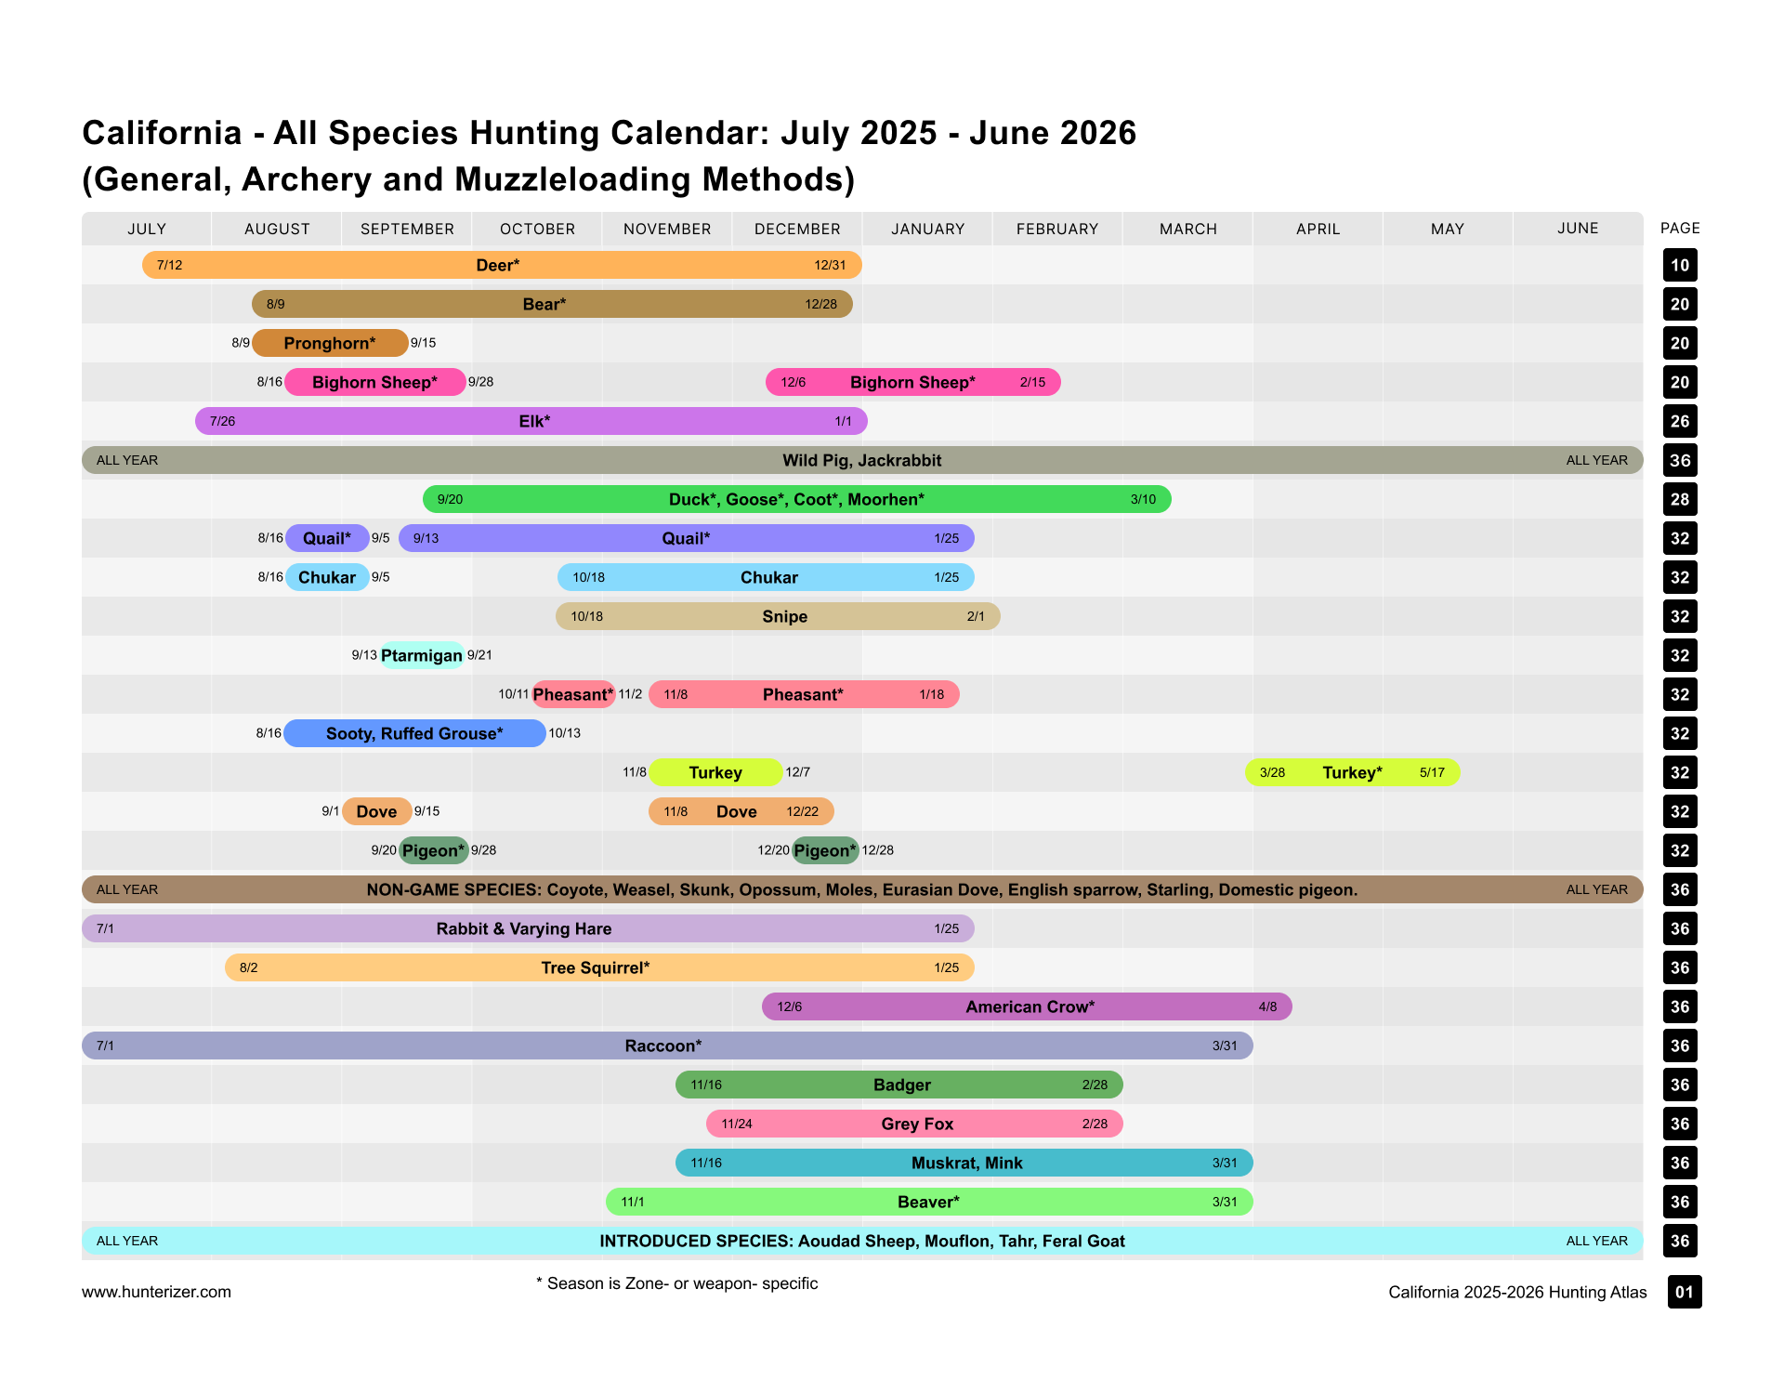The height and width of the screenshot is (1381, 1784).
Task: Click the Rabbit & Varying Hare bar
Action: 528,928
